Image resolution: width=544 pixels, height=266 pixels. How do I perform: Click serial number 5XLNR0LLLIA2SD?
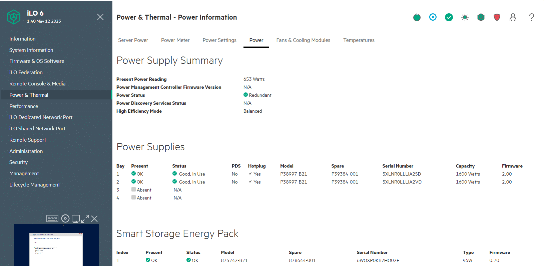click(x=402, y=174)
